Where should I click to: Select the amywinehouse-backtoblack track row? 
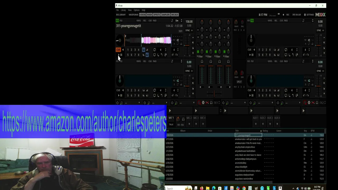pyautogui.click(x=245, y=151)
